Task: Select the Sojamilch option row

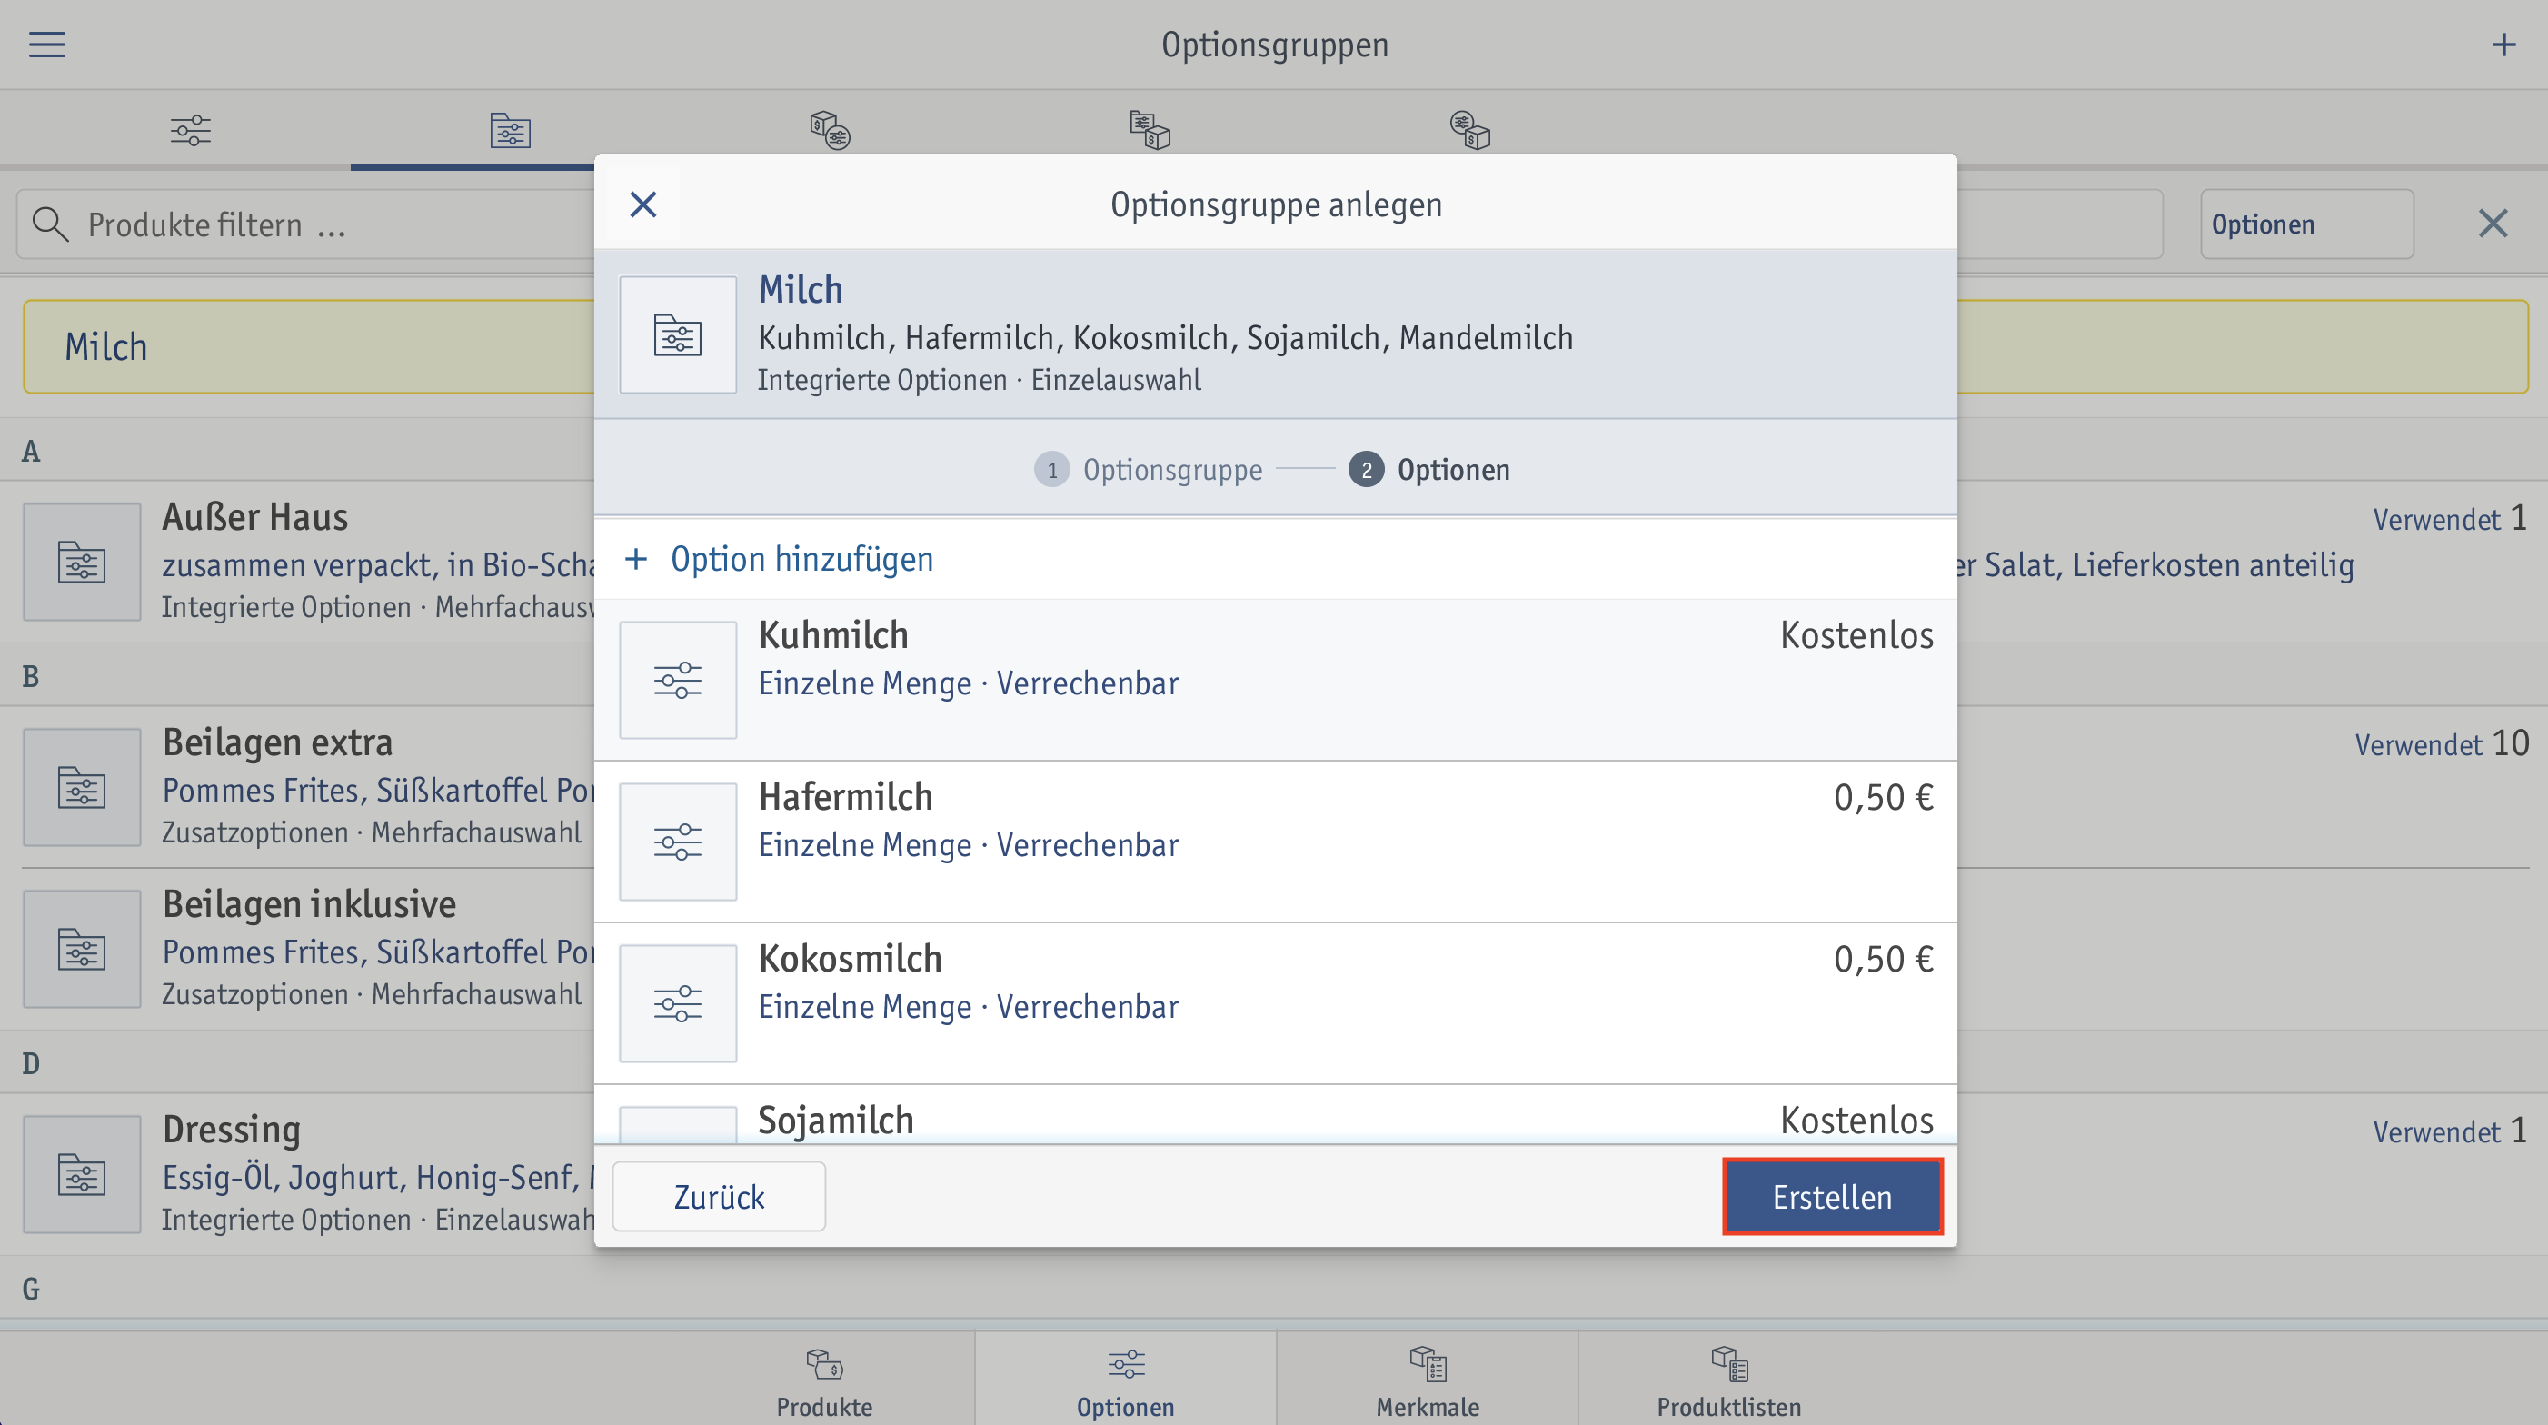Action: click(1275, 1115)
